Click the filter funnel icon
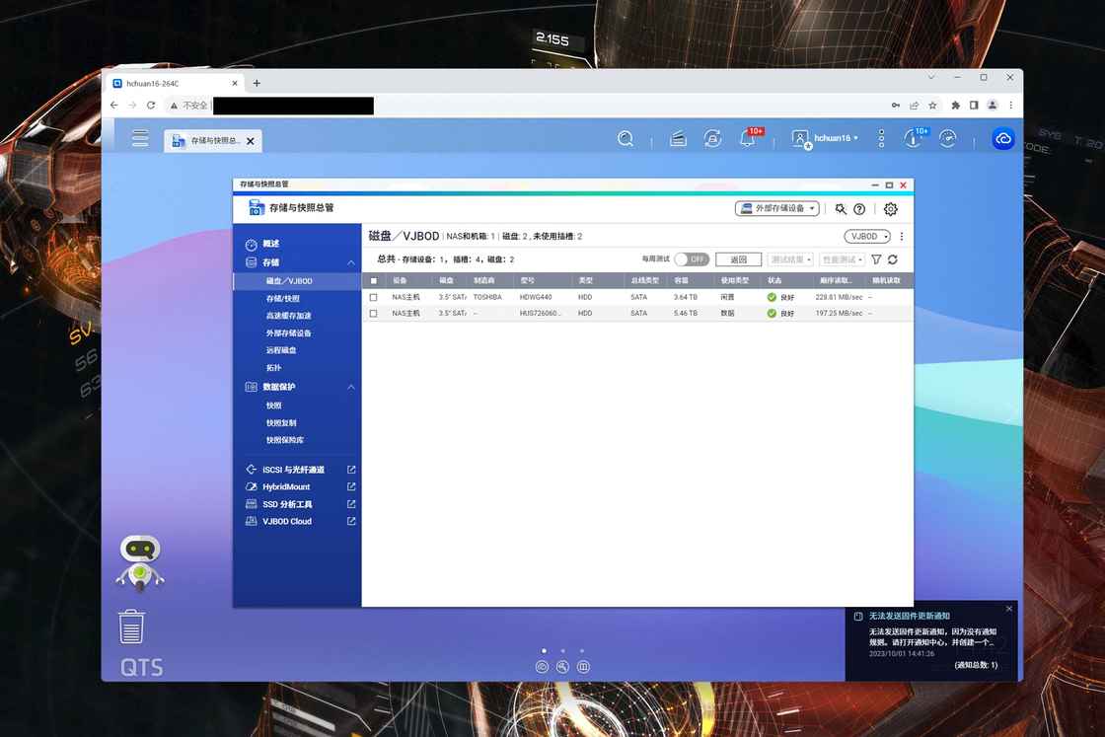Viewport: 1105px width, 737px height. (876, 259)
